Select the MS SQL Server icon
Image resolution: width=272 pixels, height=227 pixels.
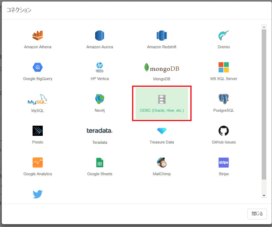[224, 67]
